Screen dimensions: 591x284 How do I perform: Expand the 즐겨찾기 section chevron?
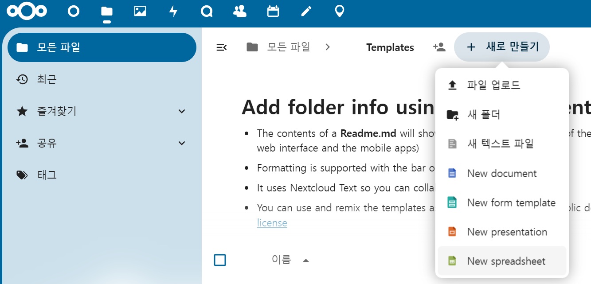[x=181, y=111]
